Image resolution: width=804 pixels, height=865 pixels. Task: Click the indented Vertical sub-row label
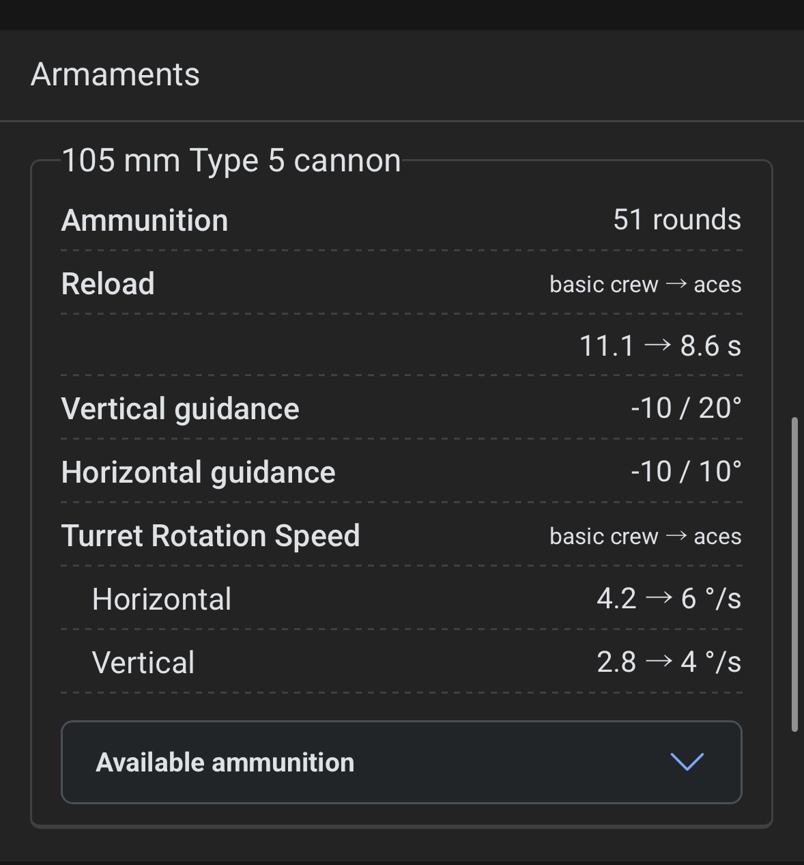[x=143, y=663]
